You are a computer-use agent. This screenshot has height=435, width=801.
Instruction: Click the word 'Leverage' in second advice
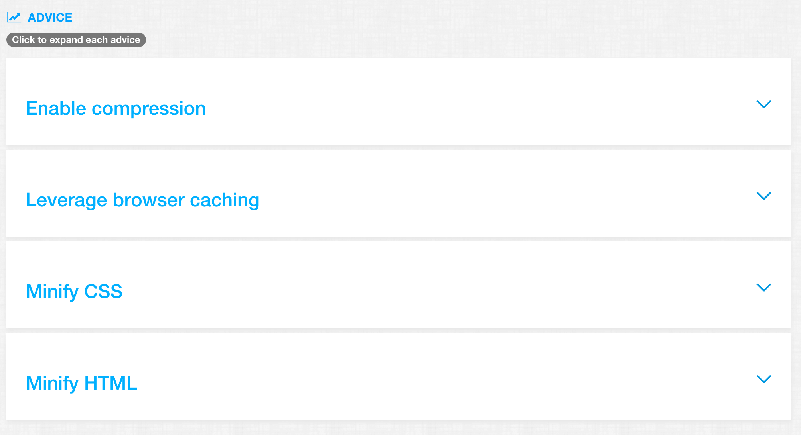[67, 200]
